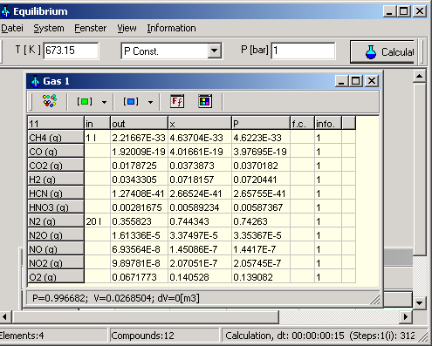Screen dimensions: 432x346
Task: Open the System menu
Action: (49, 28)
